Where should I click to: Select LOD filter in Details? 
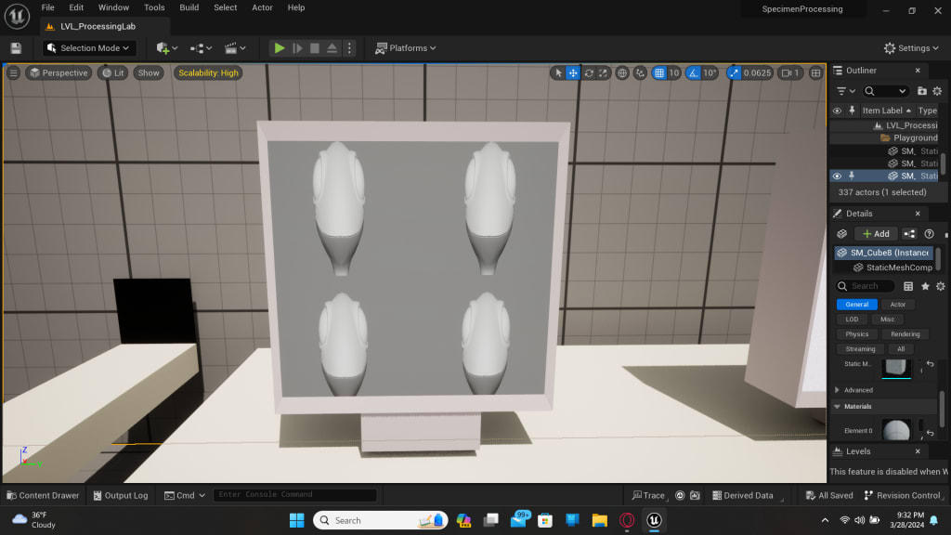pyautogui.click(x=852, y=320)
